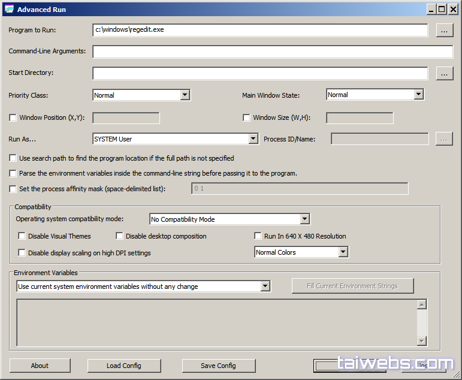
Task: Enable the Window Position (X,Y) checkbox
Action: [13, 118]
